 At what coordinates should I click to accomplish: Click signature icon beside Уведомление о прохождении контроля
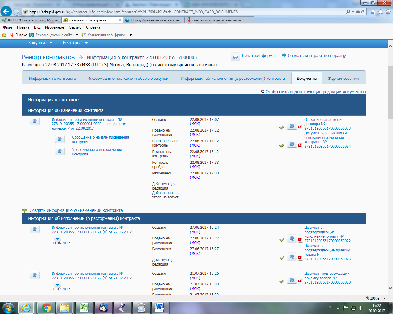coord(60,151)
